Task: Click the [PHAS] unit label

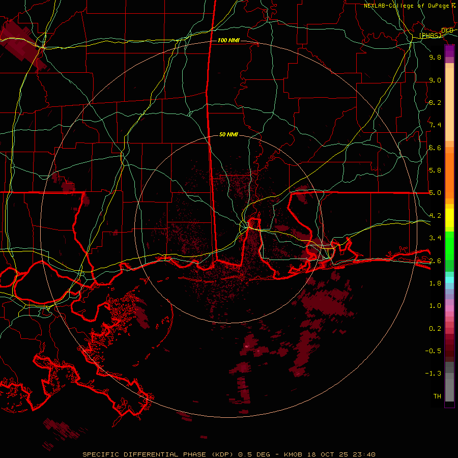Action: (x=431, y=35)
